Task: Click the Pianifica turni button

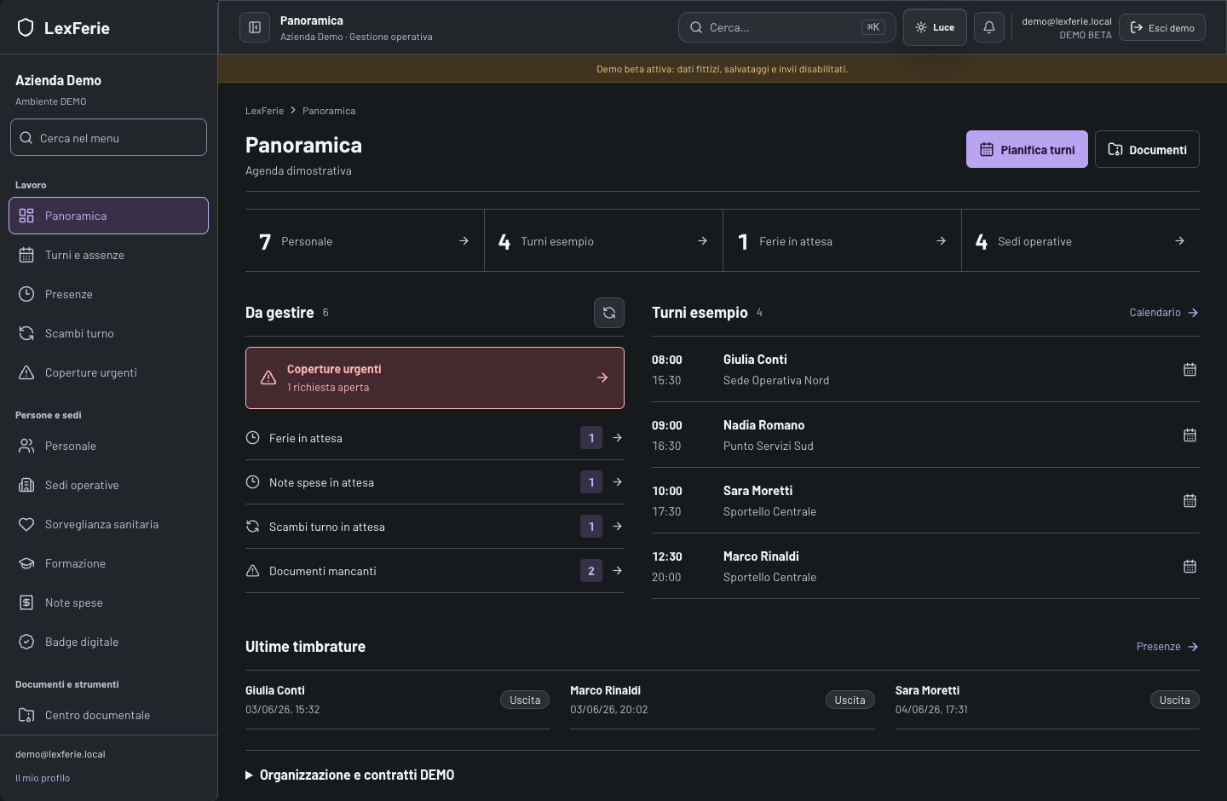Action: [1027, 149]
